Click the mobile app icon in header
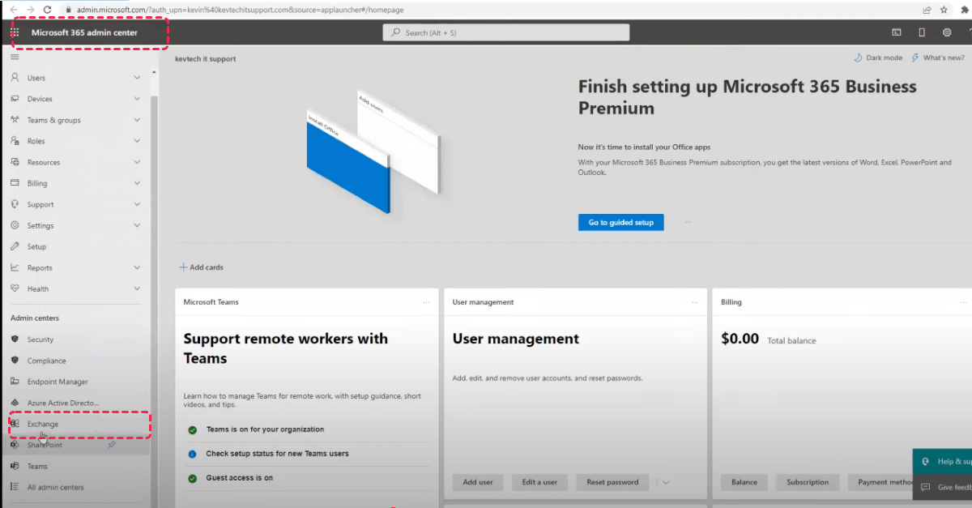The image size is (972, 508). (922, 32)
